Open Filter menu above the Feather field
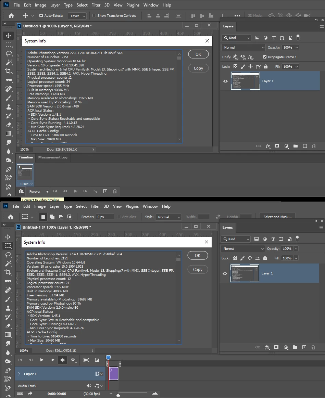The image size is (325, 398). coord(95,206)
